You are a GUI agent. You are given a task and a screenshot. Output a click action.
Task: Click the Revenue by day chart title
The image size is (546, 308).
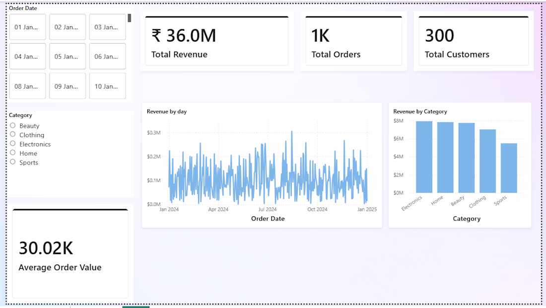[x=167, y=111]
